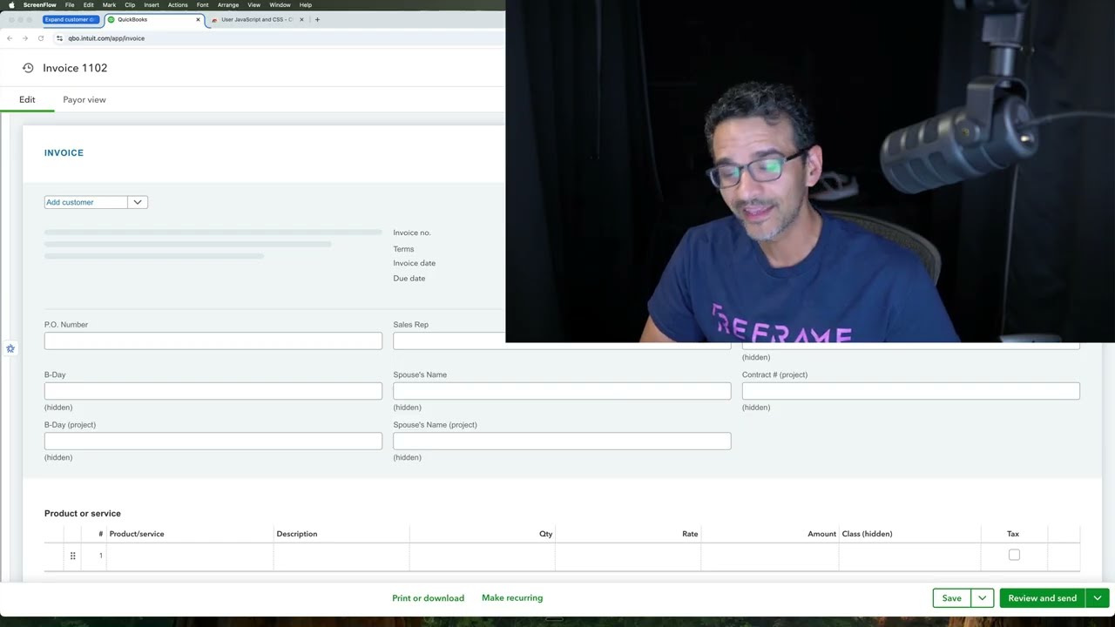Click the Product or service heading
The height and width of the screenshot is (627, 1115).
(83, 514)
